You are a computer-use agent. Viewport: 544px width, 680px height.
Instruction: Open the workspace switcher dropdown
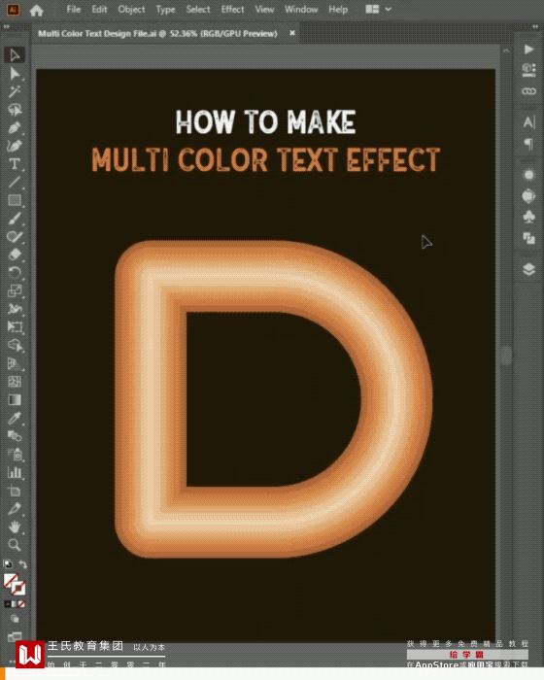[x=378, y=9]
